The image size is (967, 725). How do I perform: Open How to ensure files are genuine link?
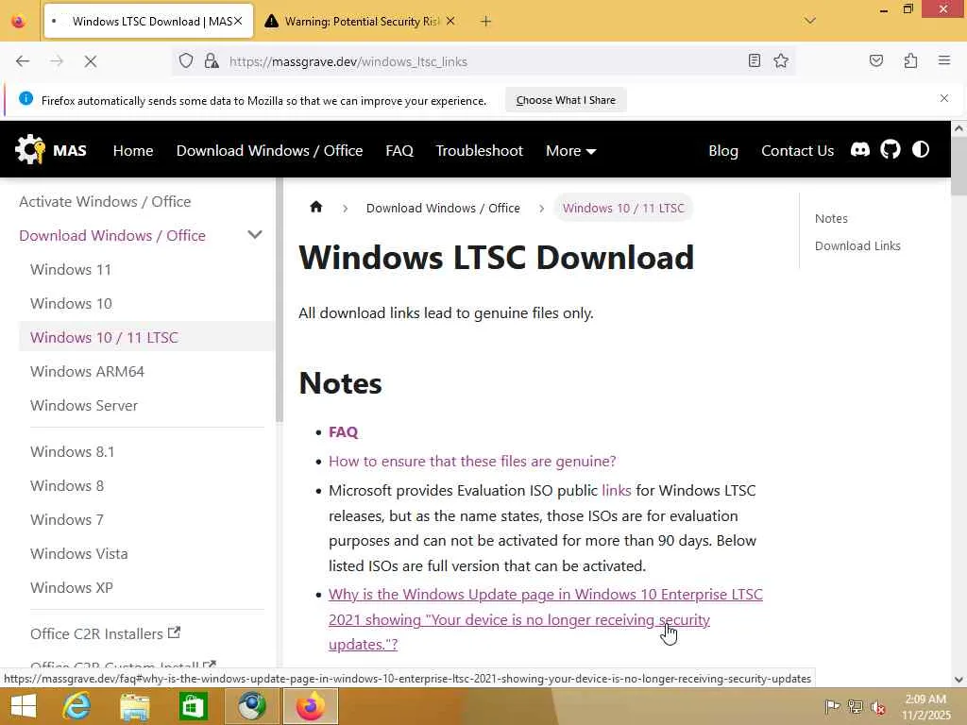click(472, 461)
